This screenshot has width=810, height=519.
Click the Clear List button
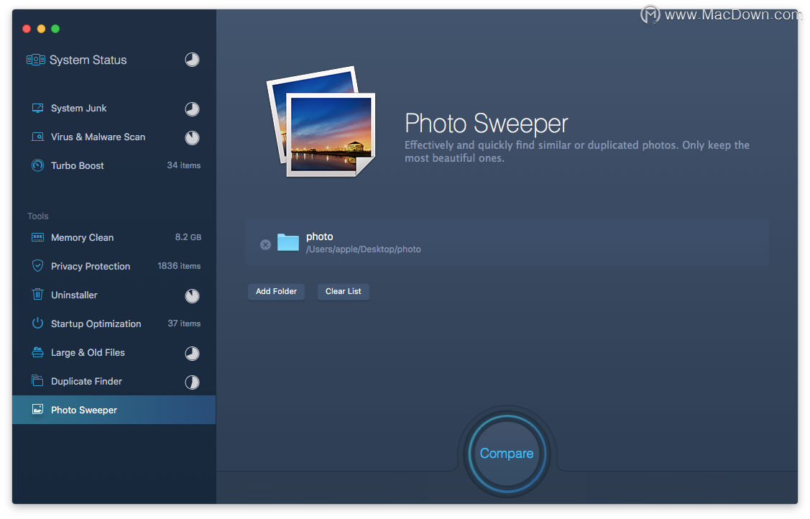(343, 291)
